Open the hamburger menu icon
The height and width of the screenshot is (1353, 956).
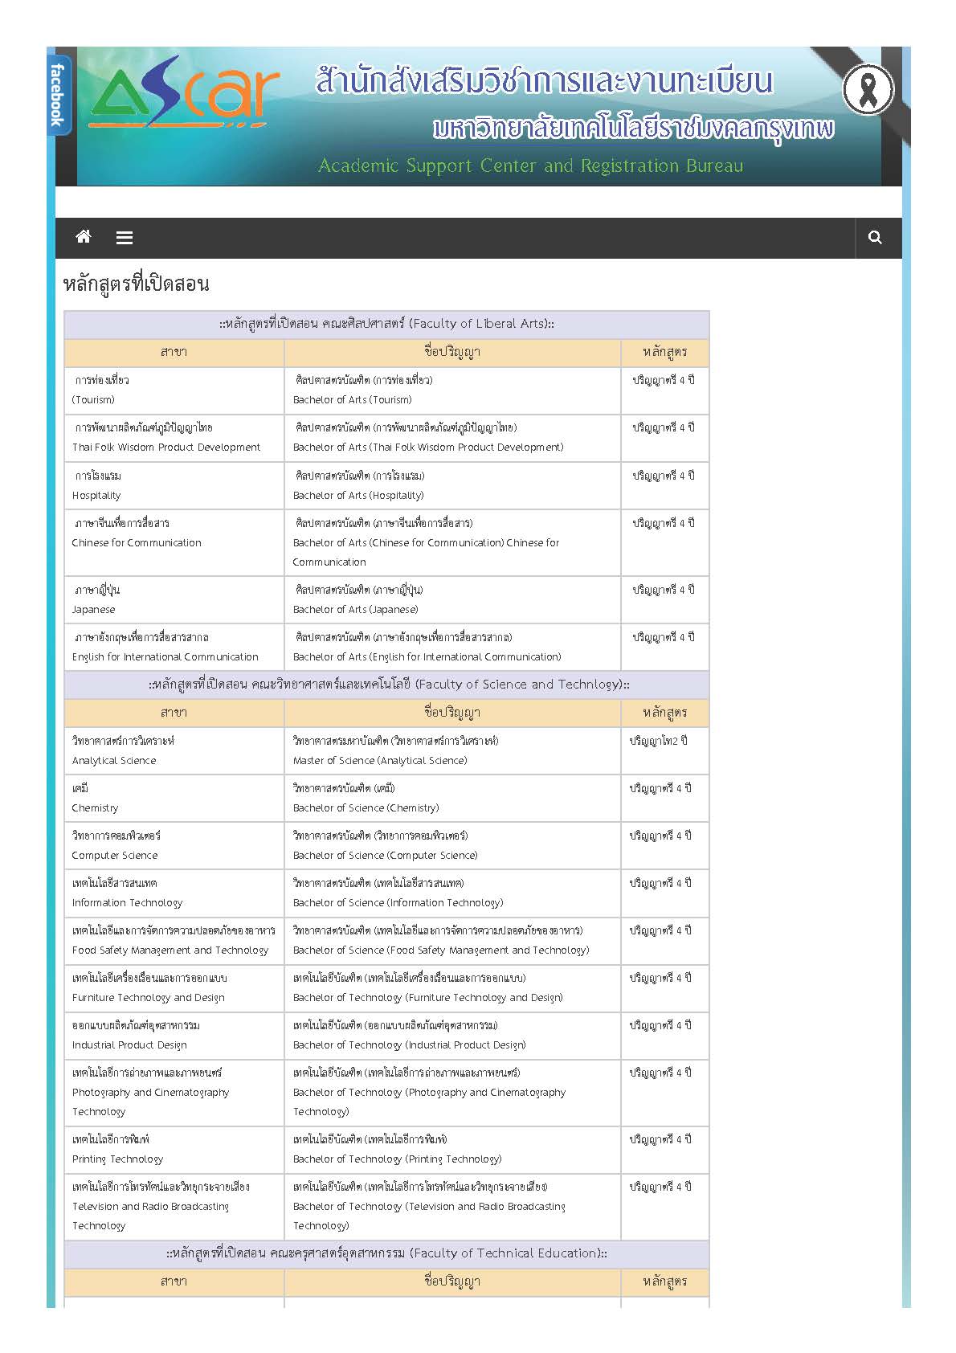pyautogui.click(x=124, y=238)
